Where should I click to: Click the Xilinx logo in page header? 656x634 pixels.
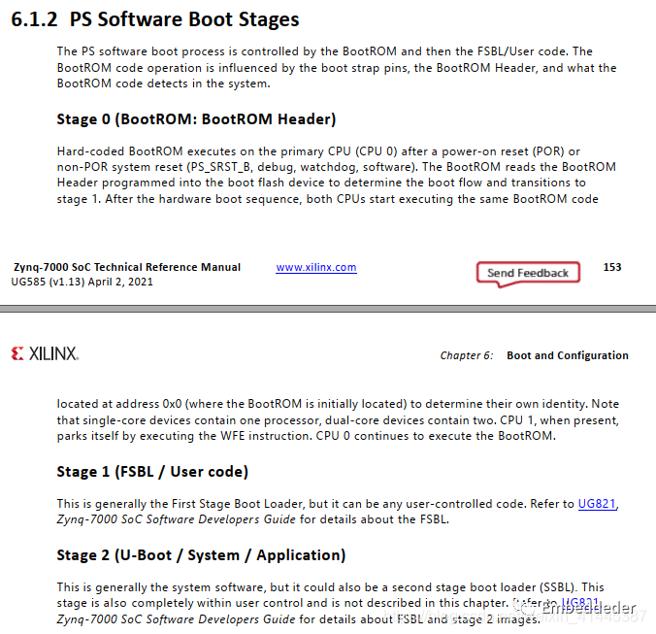point(46,353)
